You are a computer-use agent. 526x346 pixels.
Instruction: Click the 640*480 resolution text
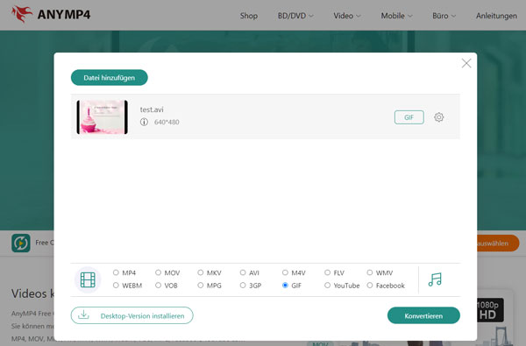pos(167,122)
